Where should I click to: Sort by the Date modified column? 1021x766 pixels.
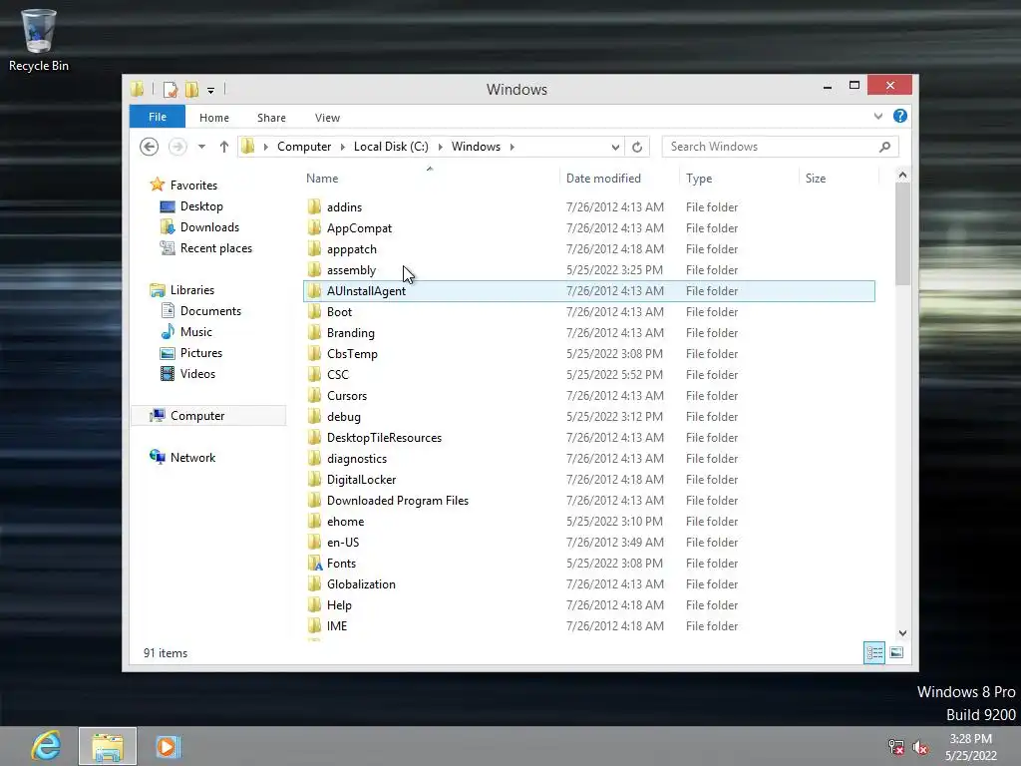click(x=603, y=178)
